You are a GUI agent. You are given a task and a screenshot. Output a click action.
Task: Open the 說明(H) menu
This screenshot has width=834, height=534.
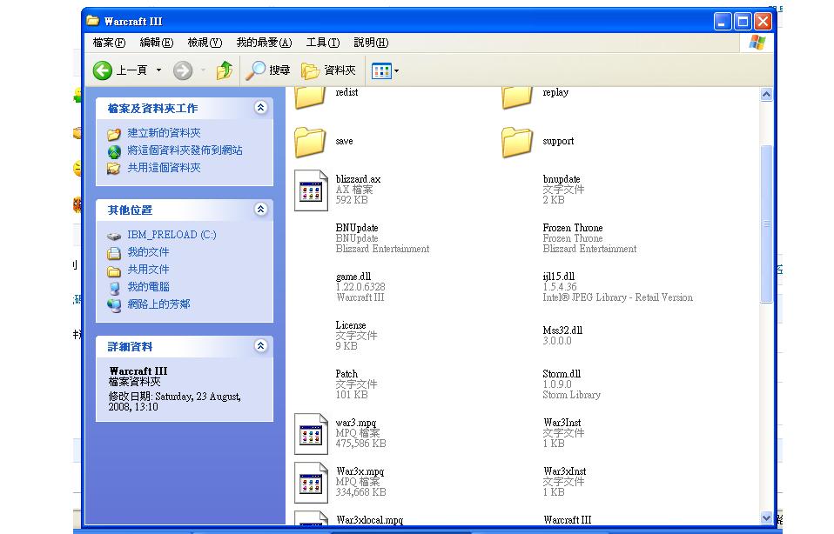[371, 43]
